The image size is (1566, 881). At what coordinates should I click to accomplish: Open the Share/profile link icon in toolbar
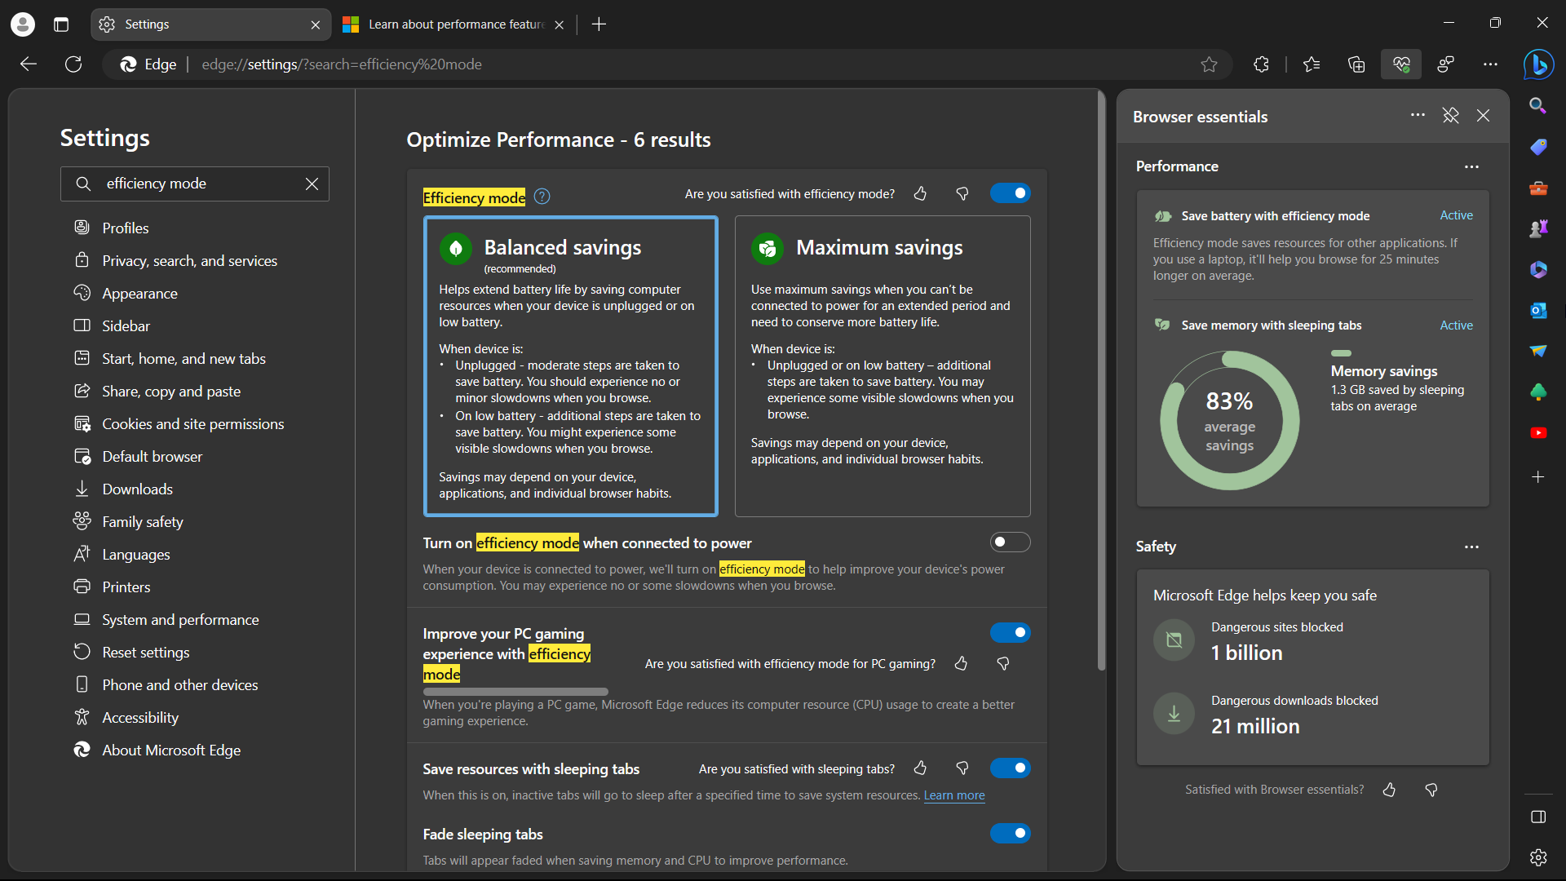click(1446, 64)
